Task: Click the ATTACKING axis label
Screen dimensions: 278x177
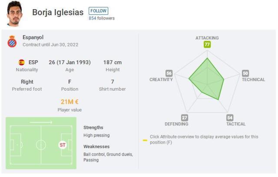Action: (x=207, y=38)
